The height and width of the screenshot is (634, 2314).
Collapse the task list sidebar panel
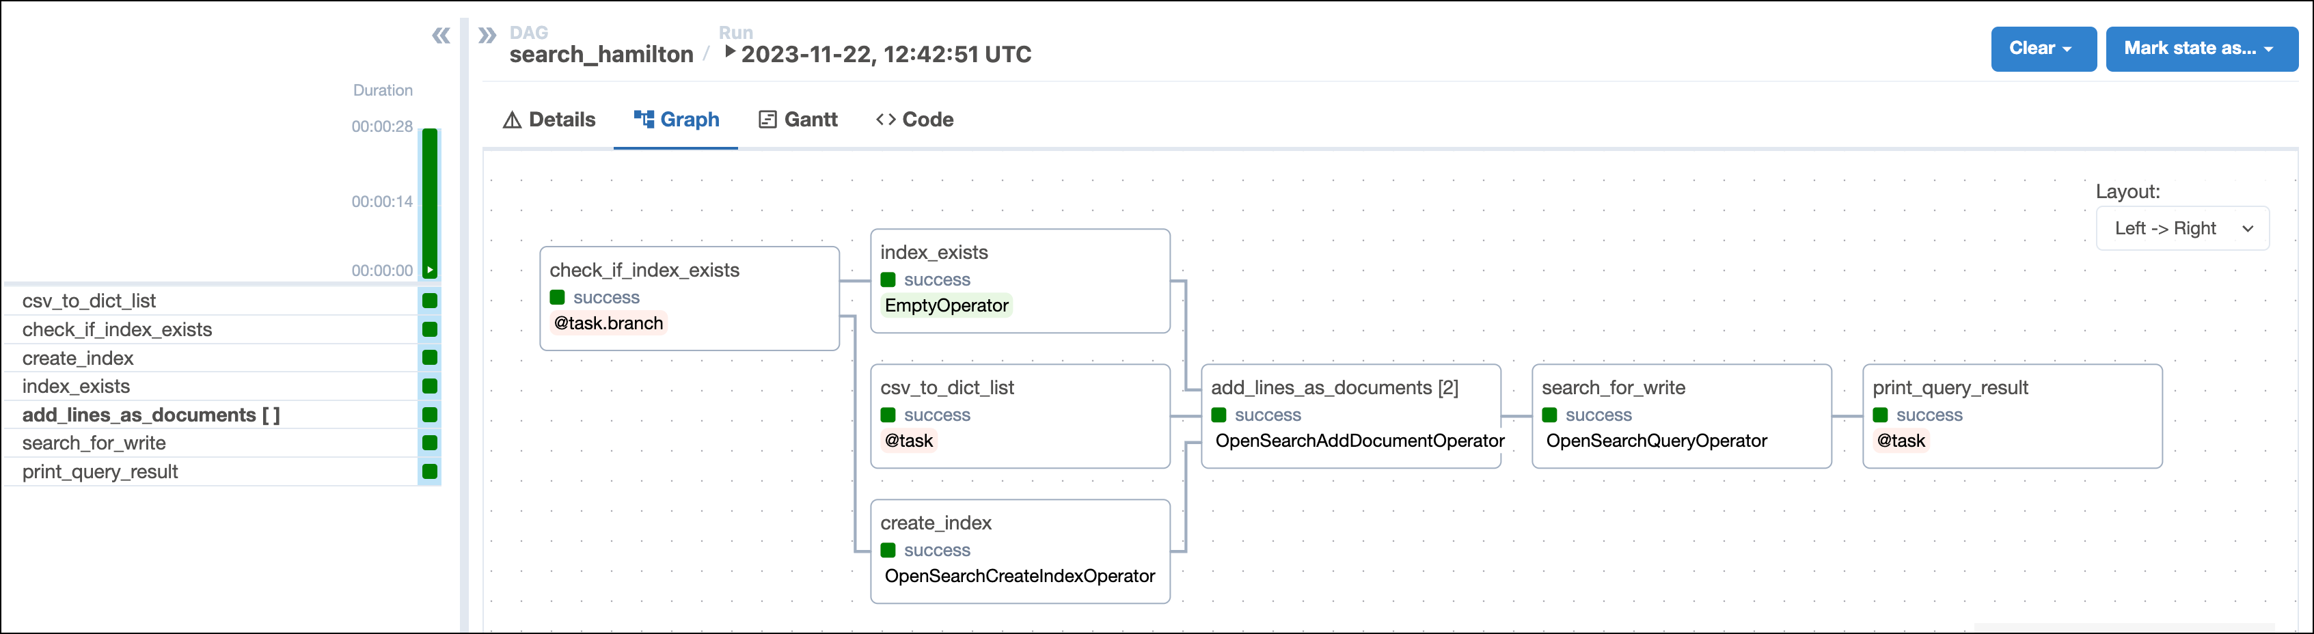click(x=441, y=35)
